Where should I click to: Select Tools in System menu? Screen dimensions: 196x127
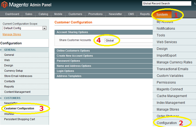pyautogui.click(x=174, y=35)
